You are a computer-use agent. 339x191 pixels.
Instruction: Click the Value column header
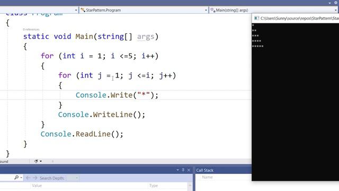coord(37,186)
